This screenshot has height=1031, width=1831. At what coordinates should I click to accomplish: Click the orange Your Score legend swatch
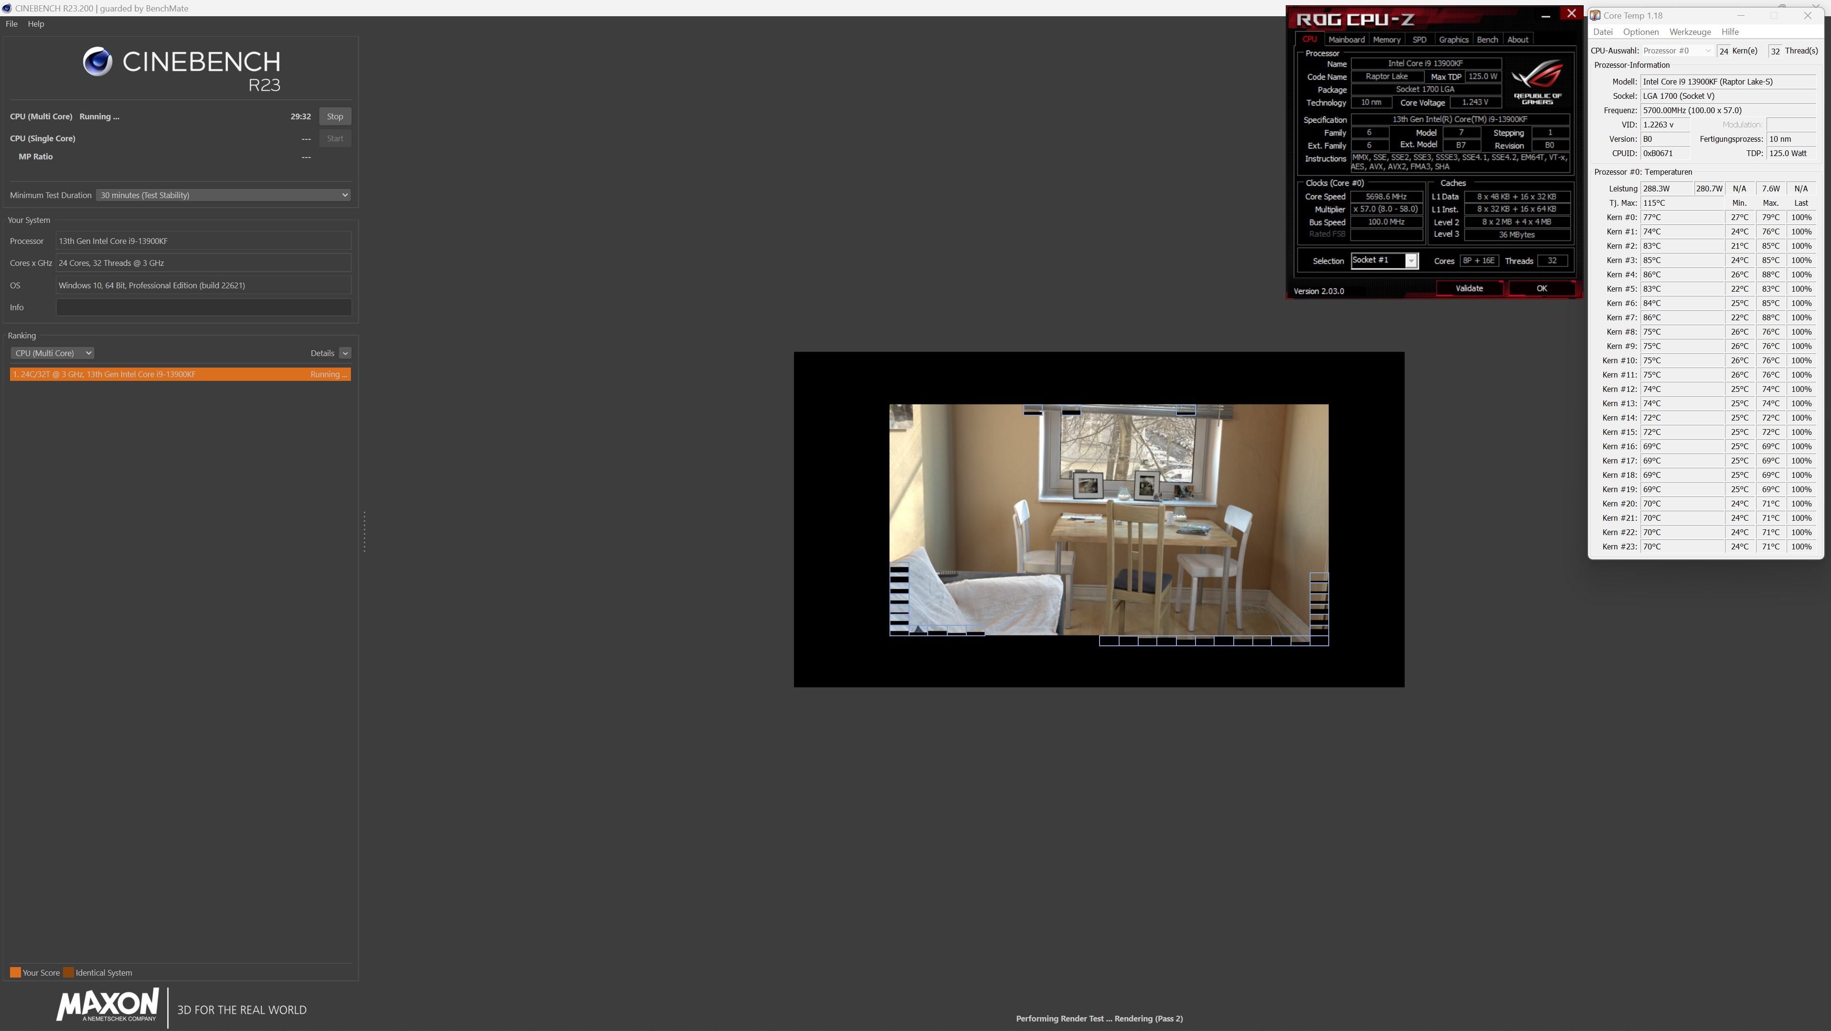tap(15, 973)
